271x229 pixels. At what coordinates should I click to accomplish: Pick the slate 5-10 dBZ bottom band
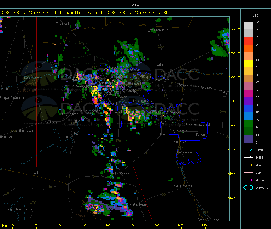pos(248,139)
